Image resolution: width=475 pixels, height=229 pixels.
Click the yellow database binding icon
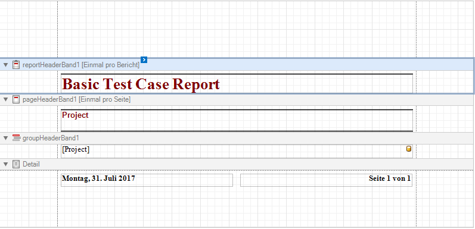[x=409, y=149]
